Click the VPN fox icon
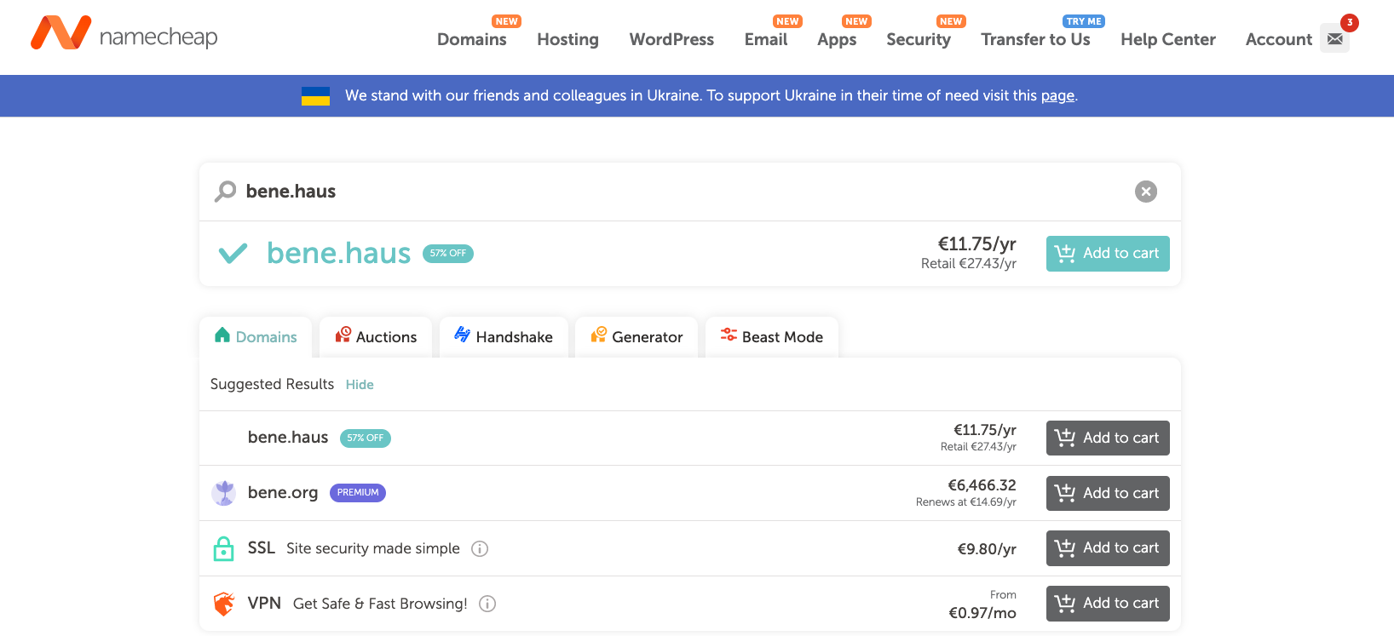The image size is (1394, 636). (223, 604)
